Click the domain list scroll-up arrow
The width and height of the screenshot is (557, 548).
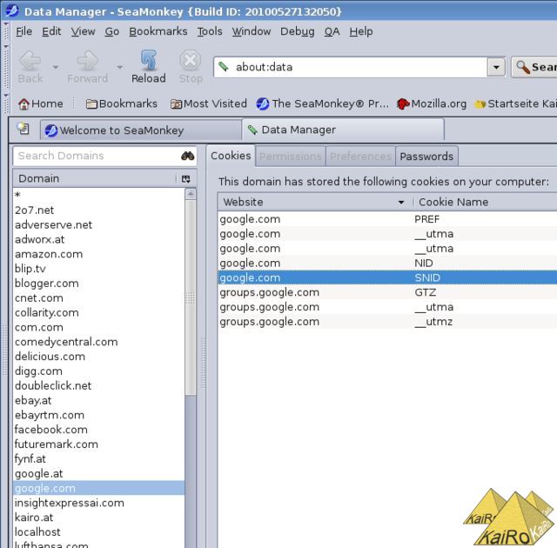coord(191,194)
